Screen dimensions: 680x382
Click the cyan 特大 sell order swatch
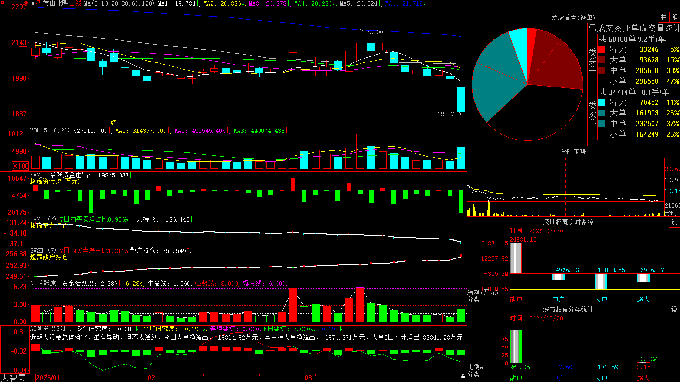pos(602,102)
